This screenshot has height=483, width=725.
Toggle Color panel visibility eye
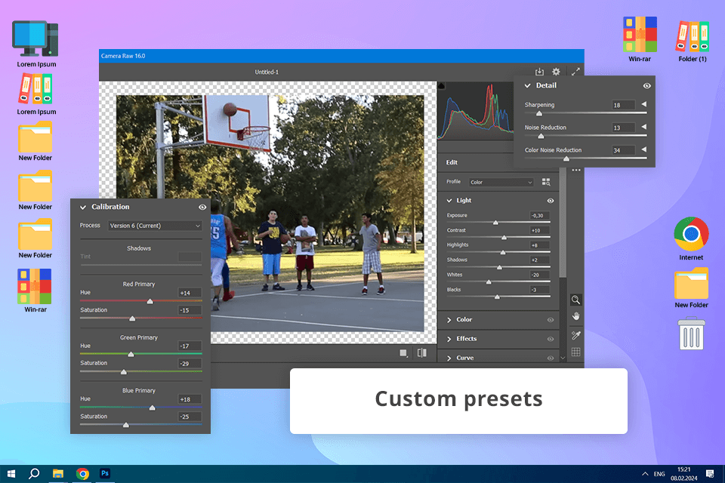(x=551, y=320)
